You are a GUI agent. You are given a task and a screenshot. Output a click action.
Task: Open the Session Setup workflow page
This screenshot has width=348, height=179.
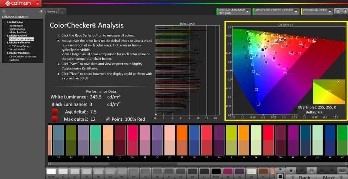tap(17, 29)
